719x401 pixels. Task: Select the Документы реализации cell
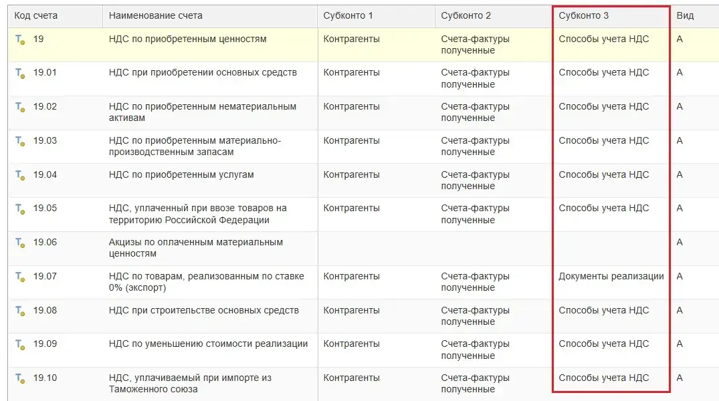coord(611,276)
